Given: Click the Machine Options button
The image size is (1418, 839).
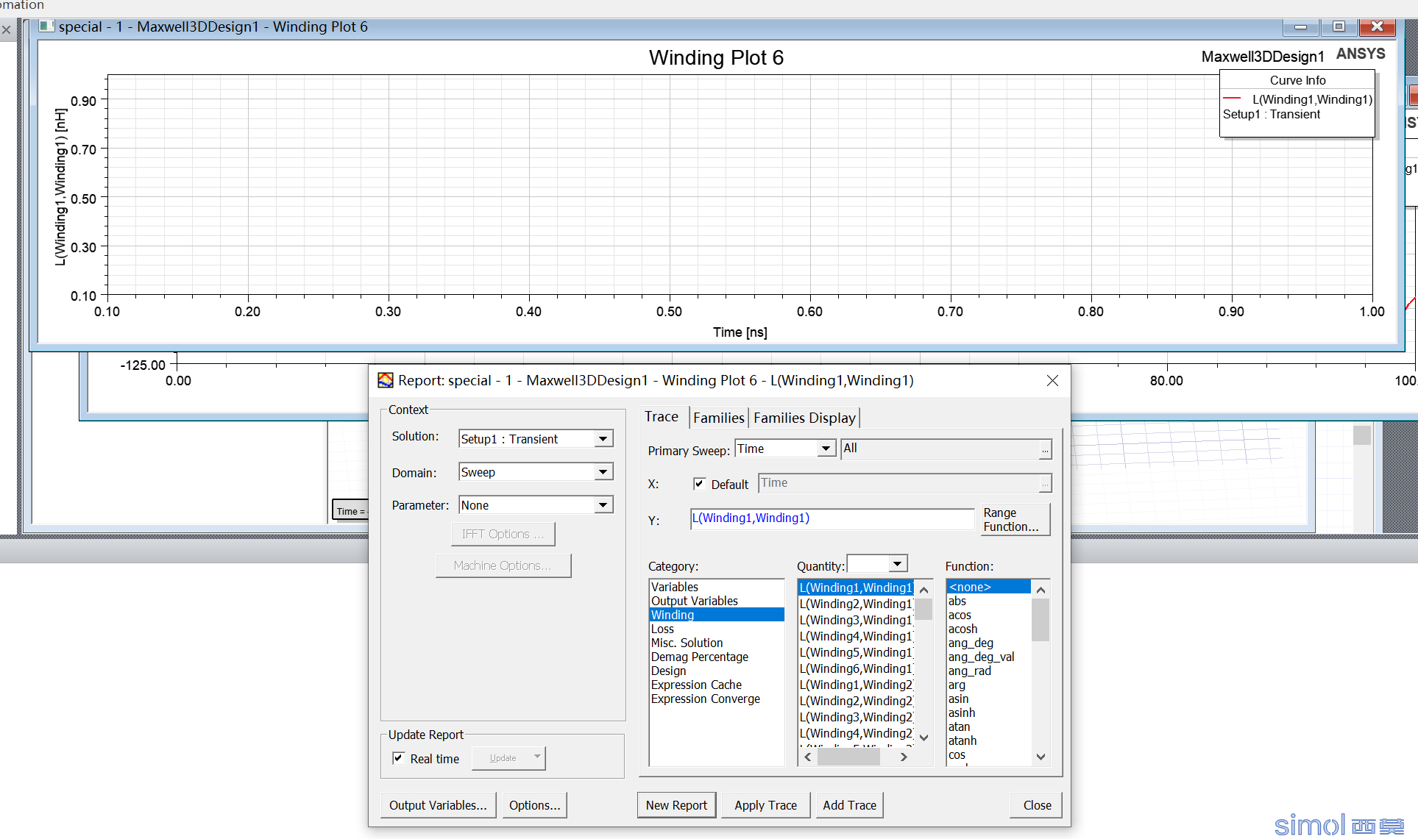Looking at the screenshot, I should (503, 565).
